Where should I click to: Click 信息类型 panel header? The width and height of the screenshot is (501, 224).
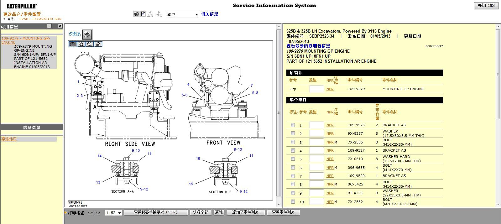point(32,128)
